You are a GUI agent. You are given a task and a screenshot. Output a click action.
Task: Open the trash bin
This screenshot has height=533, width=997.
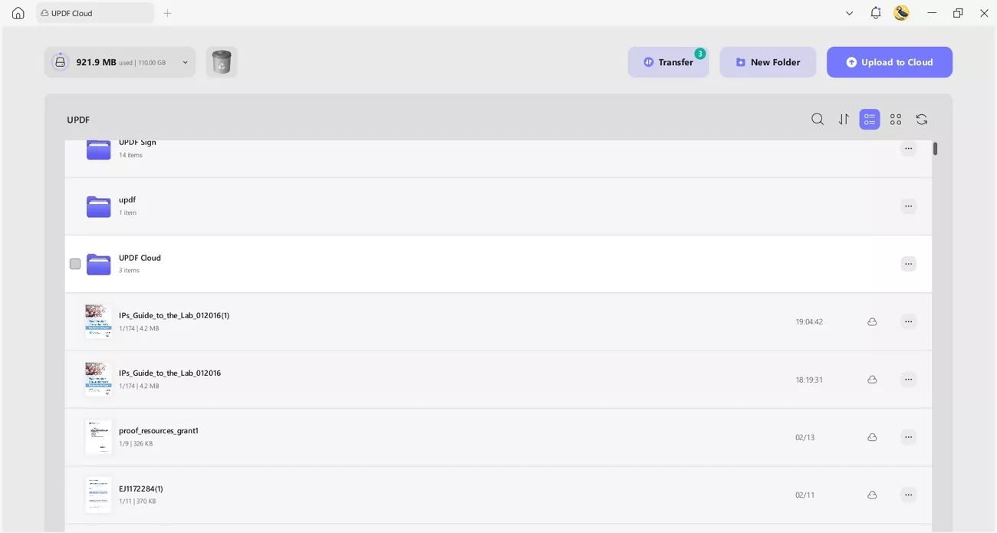tap(222, 61)
